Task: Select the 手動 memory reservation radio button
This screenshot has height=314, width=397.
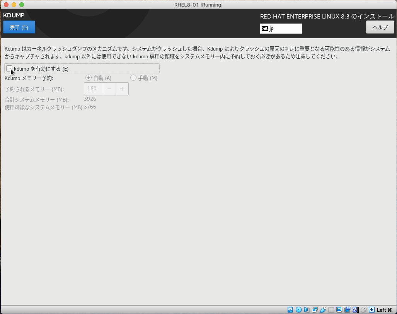Action: click(133, 78)
